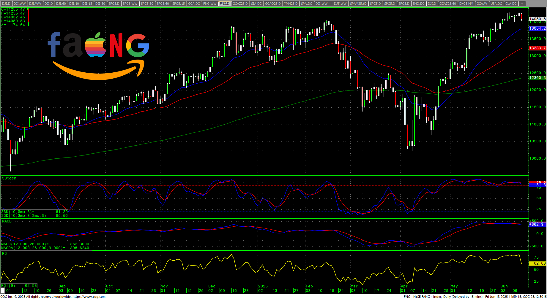The height and width of the screenshot is (299, 547).
Task: Click the SStoch indicator label
Action: tap(9, 178)
